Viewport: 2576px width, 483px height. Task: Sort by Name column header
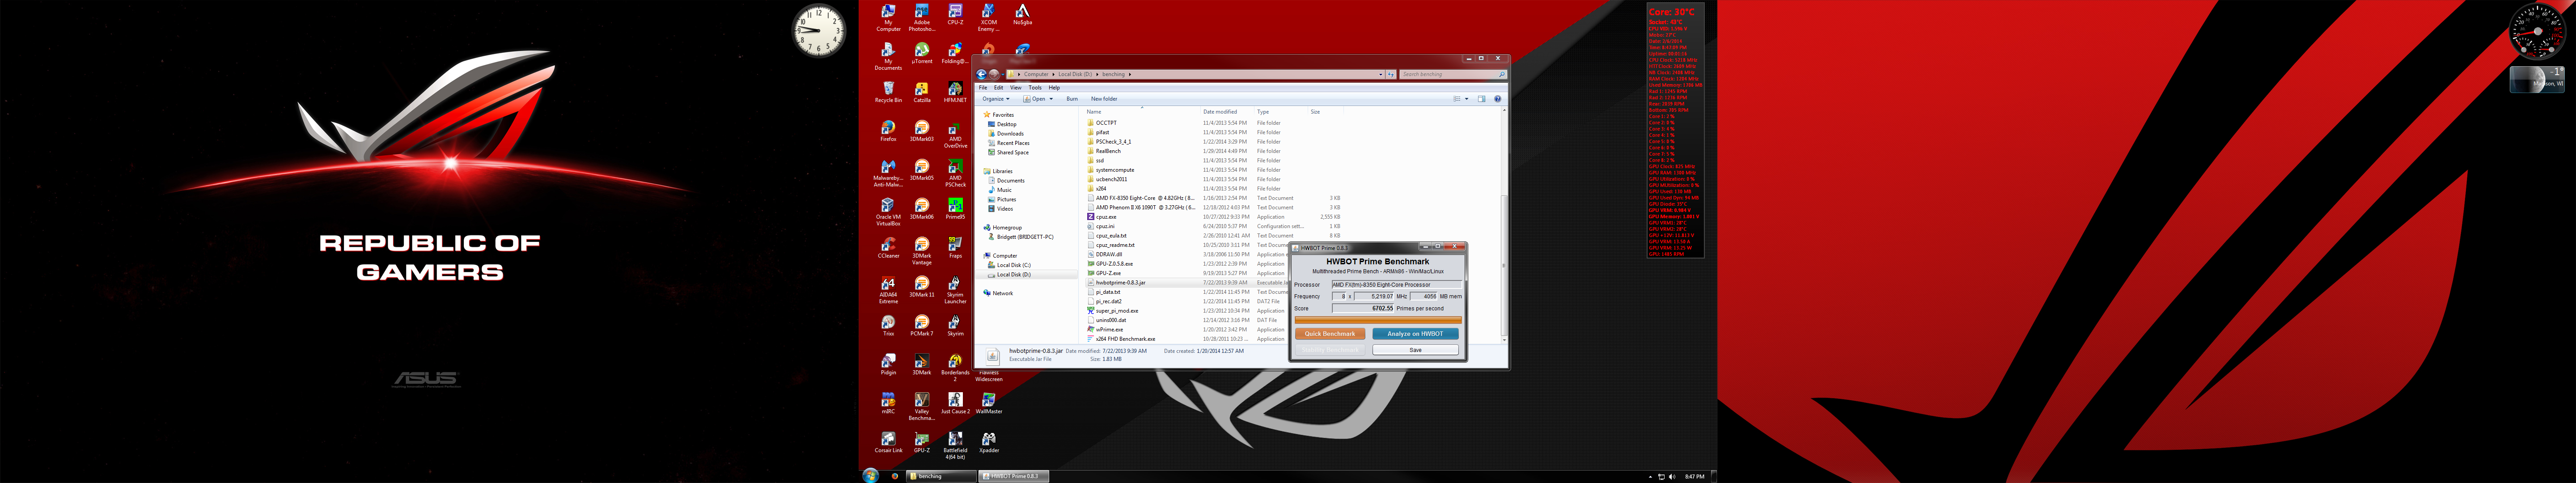coord(1142,112)
